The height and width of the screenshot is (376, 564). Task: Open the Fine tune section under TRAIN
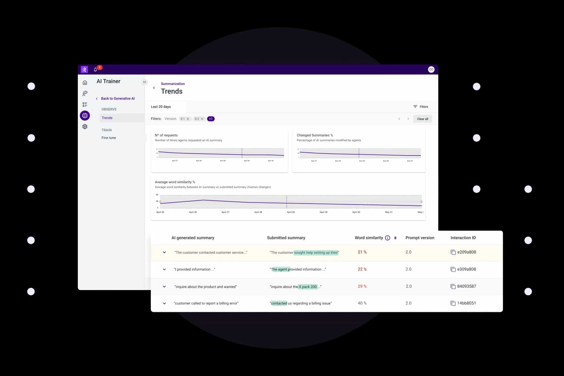[x=109, y=137]
